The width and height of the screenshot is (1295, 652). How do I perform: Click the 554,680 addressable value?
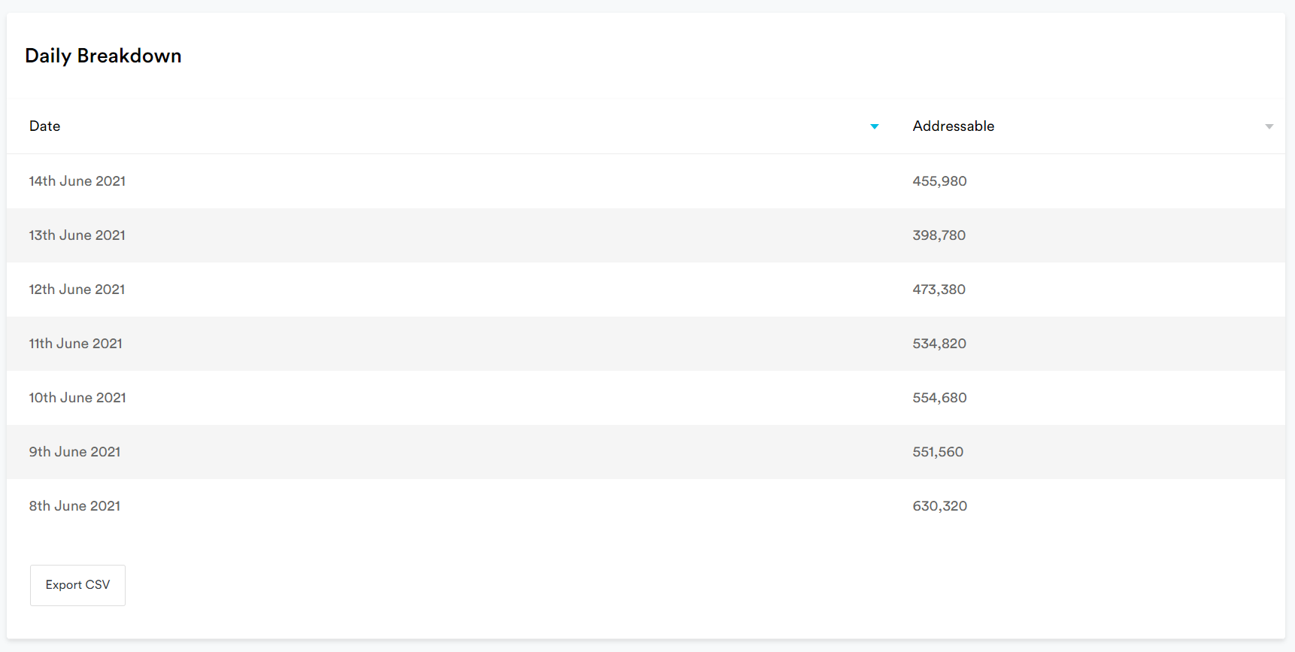pyautogui.click(x=939, y=398)
